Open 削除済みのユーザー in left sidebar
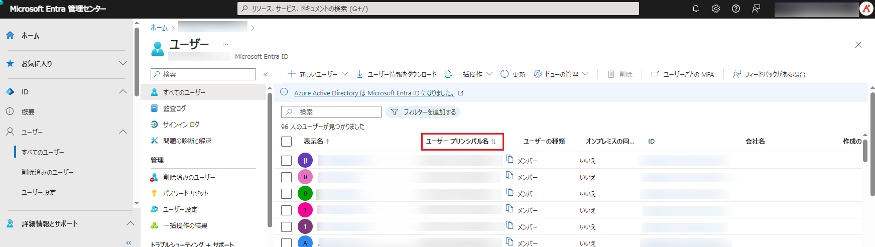The height and width of the screenshot is (247, 875). pos(47,172)
